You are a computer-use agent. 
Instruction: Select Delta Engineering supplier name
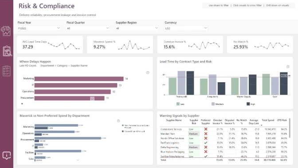click(169, 147)
